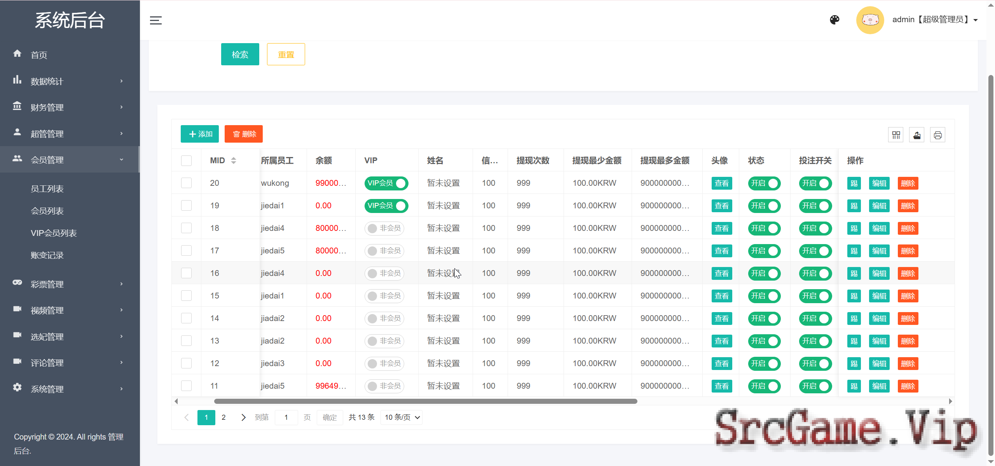Open the admin user dropdown arrow
Viewport: 995px width, 466px height.
[976, 20]
